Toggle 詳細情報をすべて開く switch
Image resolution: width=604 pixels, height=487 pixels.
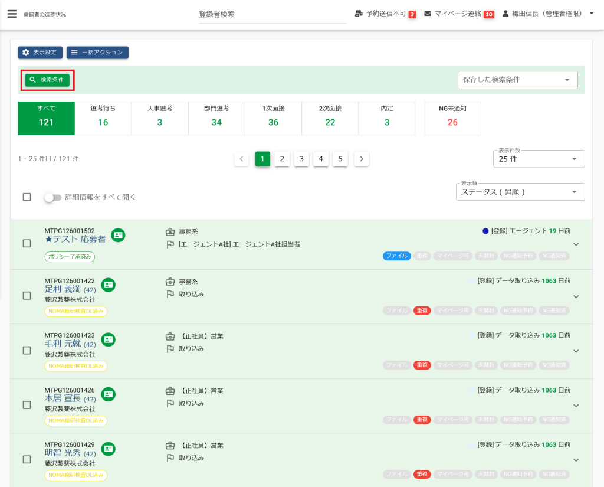pyautogui.click(x=52, y=197)
